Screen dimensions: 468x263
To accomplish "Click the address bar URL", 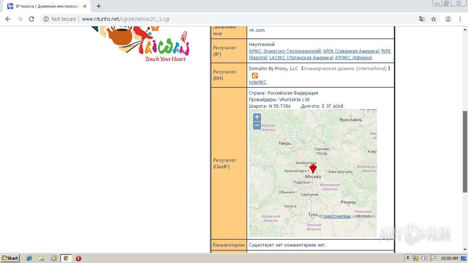I will click(x=125, y=19).
